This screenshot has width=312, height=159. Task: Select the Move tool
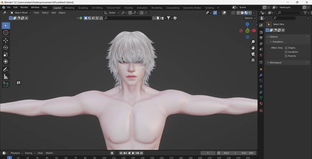point(6,40)
